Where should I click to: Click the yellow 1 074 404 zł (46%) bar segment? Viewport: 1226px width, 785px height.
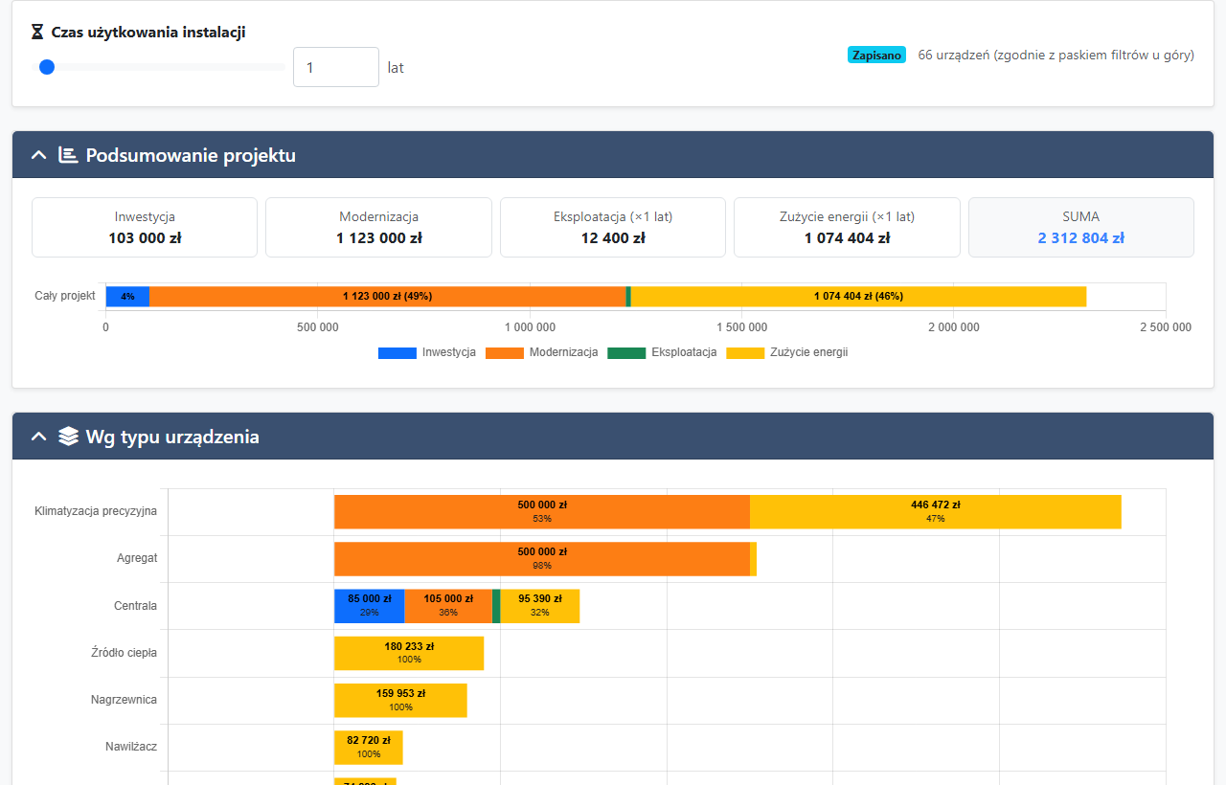point(858,297)
